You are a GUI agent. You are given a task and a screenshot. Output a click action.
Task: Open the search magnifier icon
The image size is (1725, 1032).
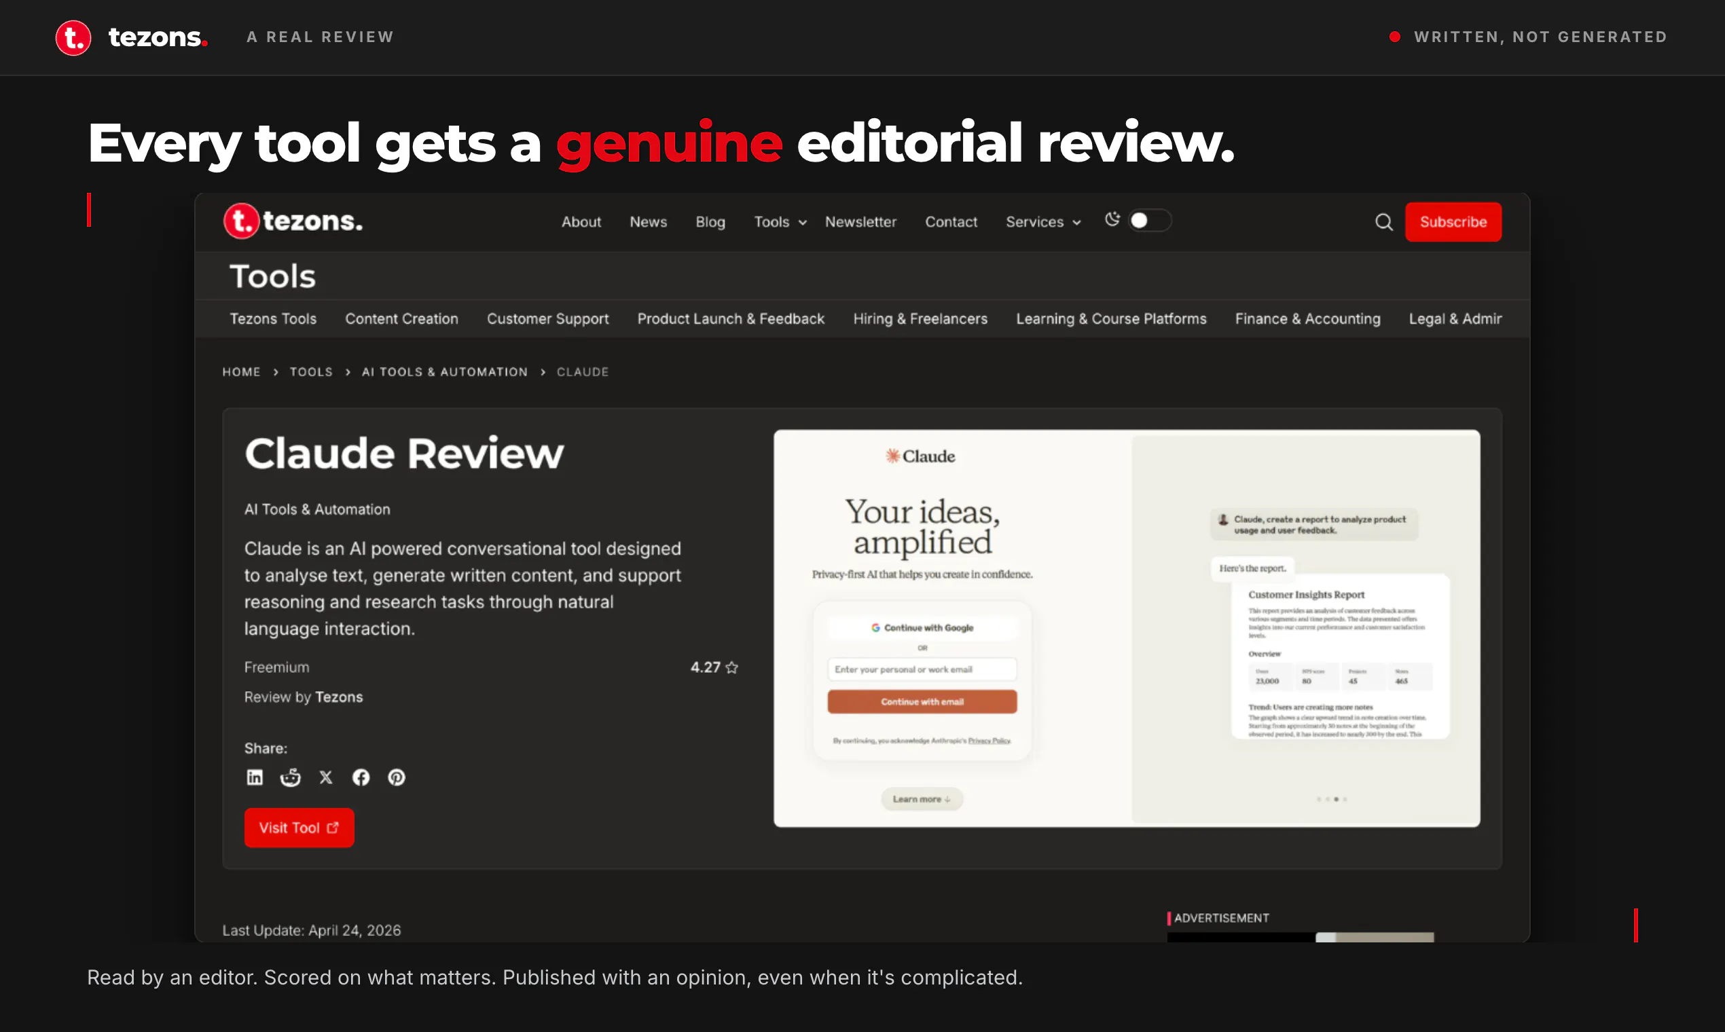coord(1383,222)
